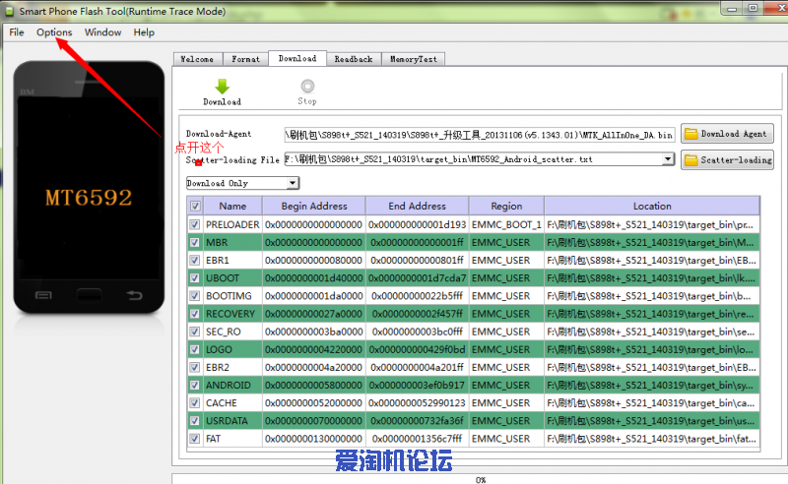Switch to the Welcome tab

pos(198,59)
